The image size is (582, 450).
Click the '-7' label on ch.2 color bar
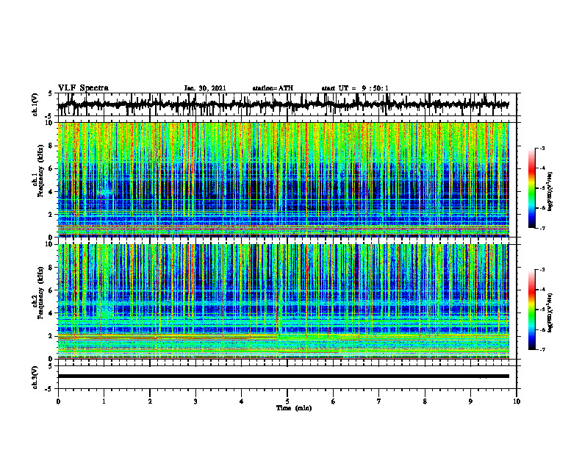click(x=542, y=349)
